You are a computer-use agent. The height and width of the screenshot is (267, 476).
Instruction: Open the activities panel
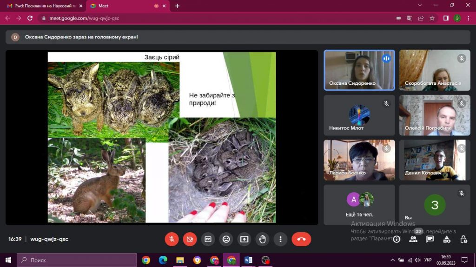click(x=447, y=240)
